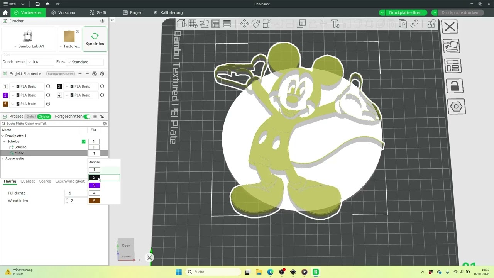494x278 pixels.
Task: Open the Kalibrierung tab
Action: (x=168, y=13)
